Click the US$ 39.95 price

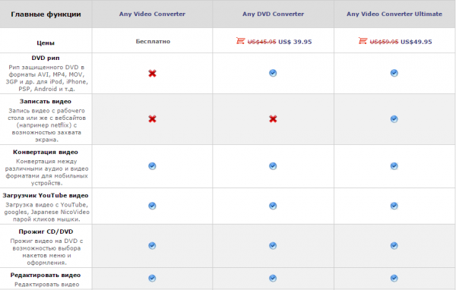(295, 42)
